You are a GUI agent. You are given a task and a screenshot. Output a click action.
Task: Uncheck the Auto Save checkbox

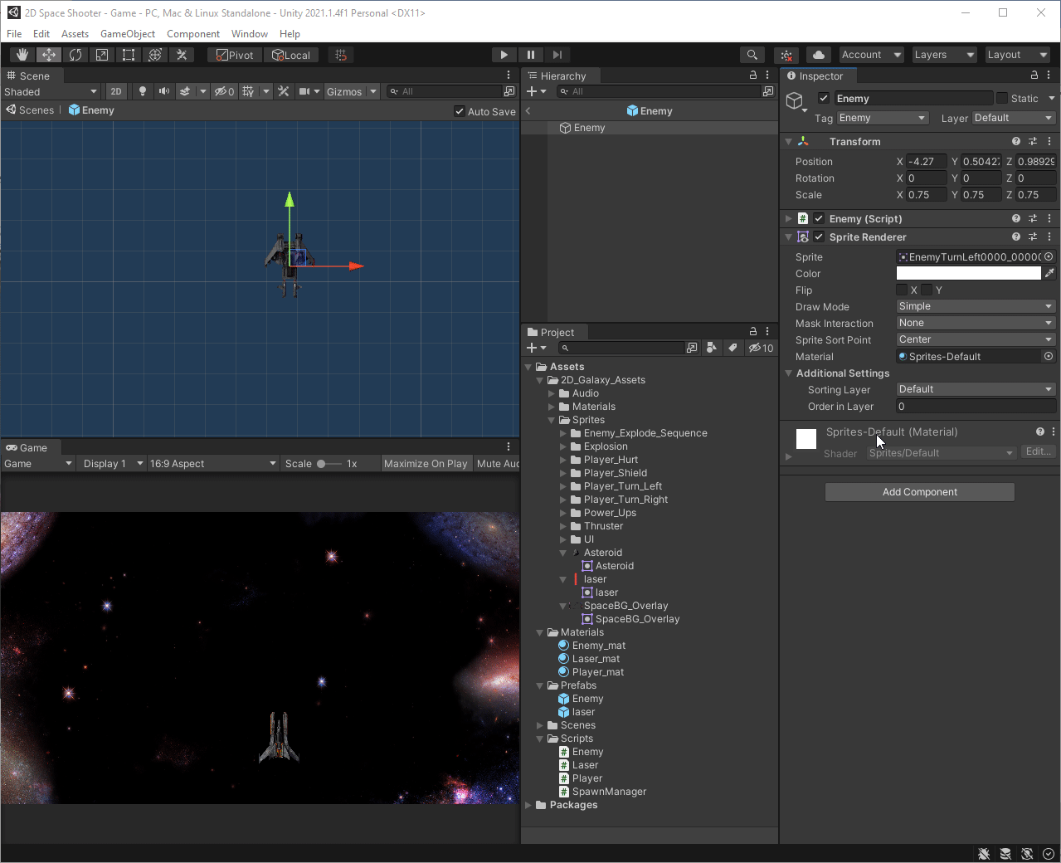pos(460,111)
